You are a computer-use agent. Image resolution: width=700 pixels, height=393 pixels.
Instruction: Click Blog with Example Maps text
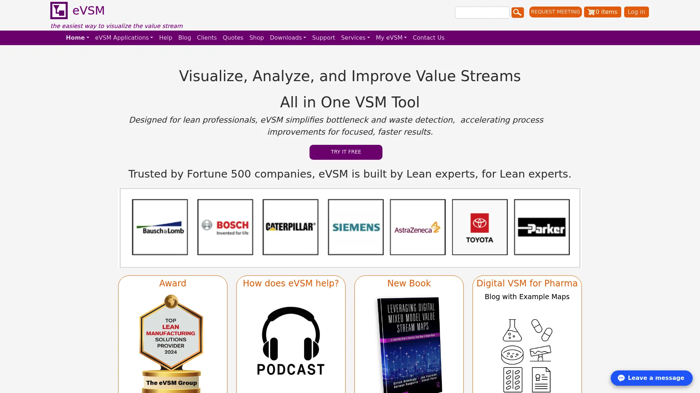pyautogui.click(x=527, y=297)
